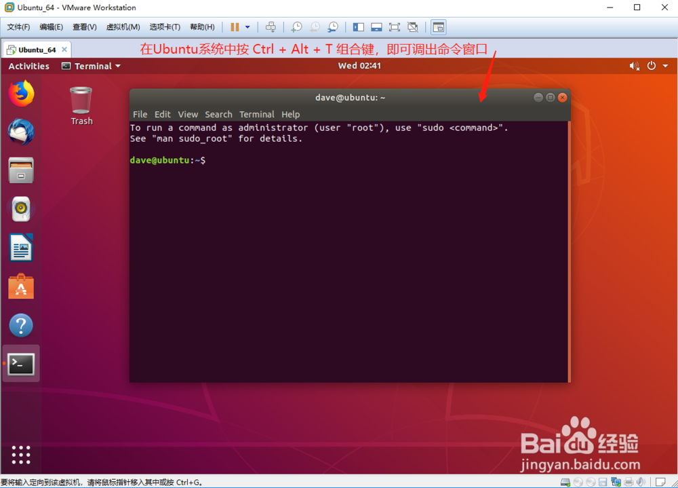Screen dimensions: 678x488
Task: Open the 选项卡(T) menu
Action: 165,27
